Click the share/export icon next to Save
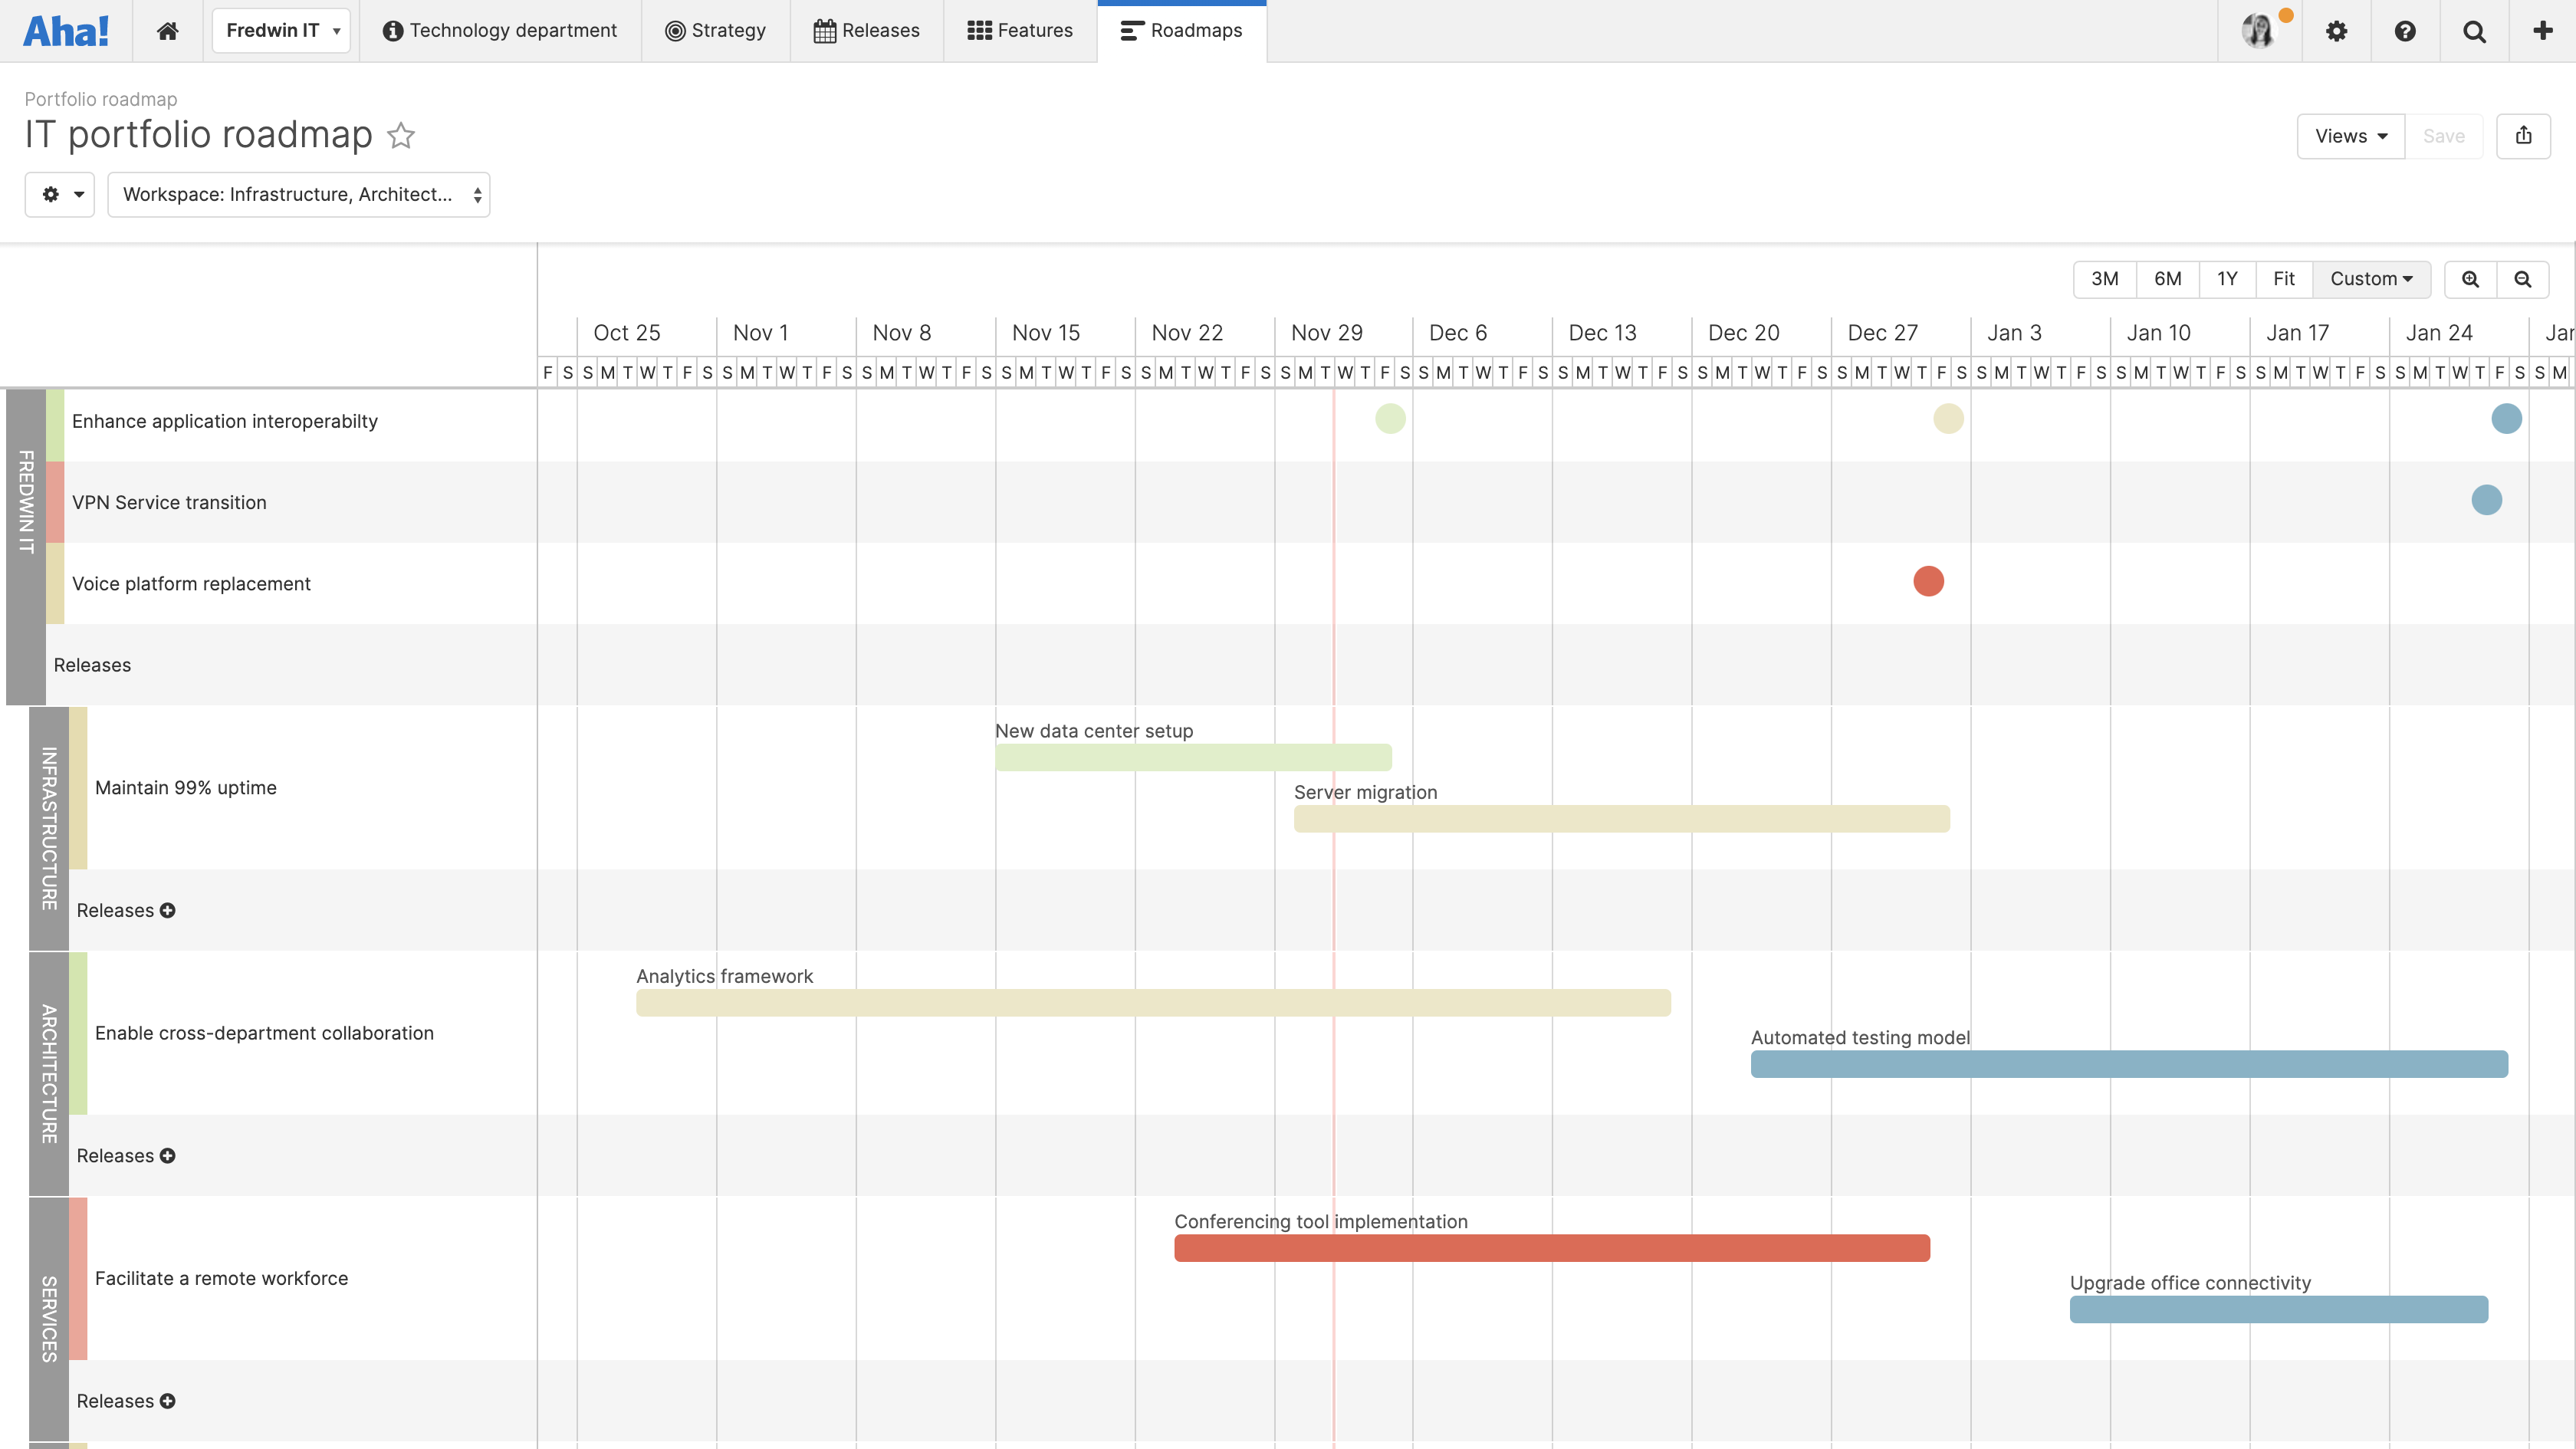Image resolution: width=2576 pixels, height=1449 pixels. [x=2524, y=135]
